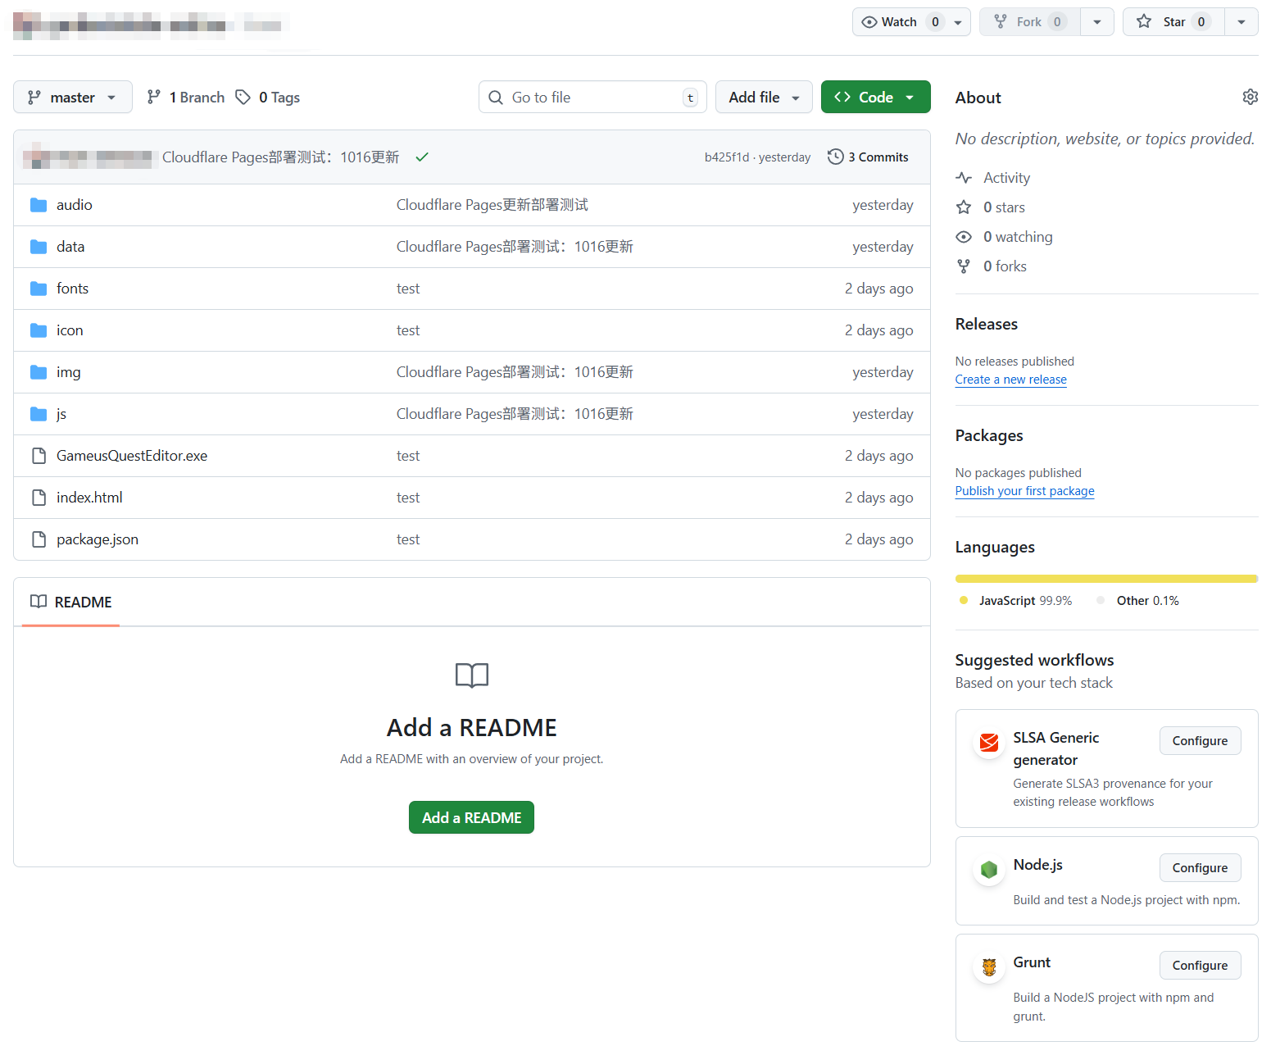Click the Grunt workflow icon
This screenshot has height=1046, width=1271.
(x=989, y=967)
